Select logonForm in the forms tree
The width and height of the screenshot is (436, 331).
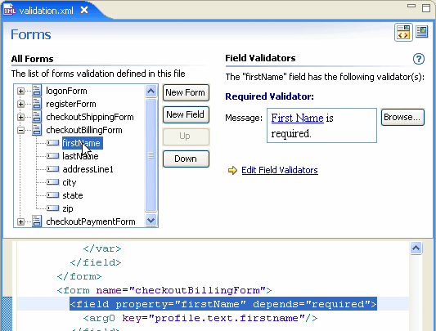(x=66, y=91)
